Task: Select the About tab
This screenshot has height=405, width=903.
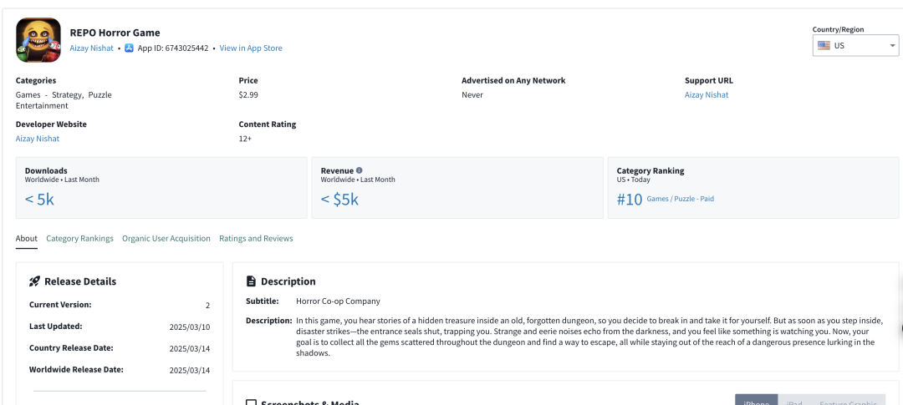Action: [x=27, y=238]
